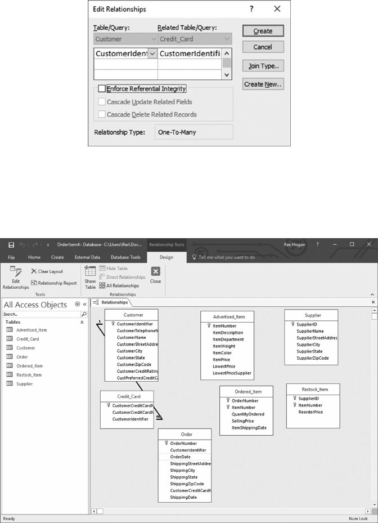Click the Ordered_Item table icon in navigation pane
The image size is (378, 523).
click(10, 366)
